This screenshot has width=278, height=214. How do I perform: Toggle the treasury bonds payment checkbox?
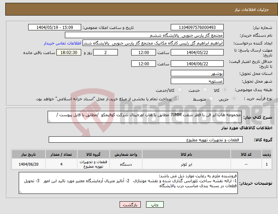[x=177, y=98]
